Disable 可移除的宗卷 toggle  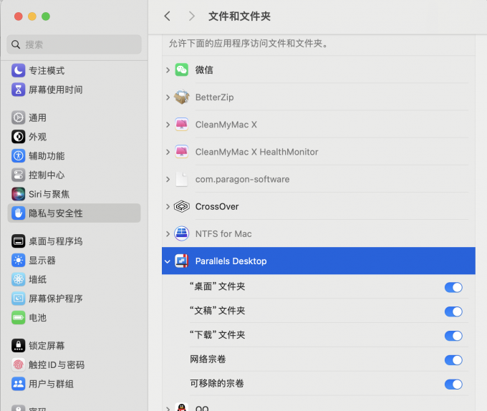tap(453, 385)
